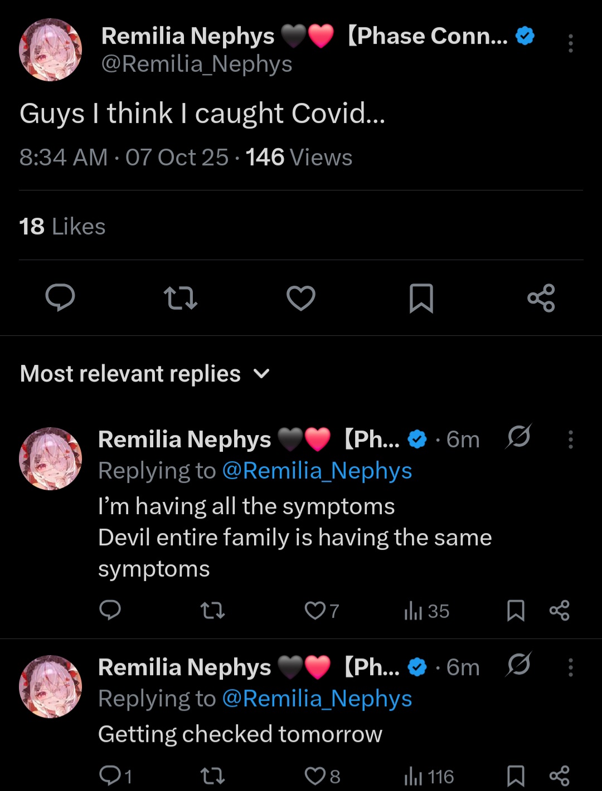This screenshot has height=791, width=602.
Task: View analytics of reply with 35 views
Action: (426, 611)
